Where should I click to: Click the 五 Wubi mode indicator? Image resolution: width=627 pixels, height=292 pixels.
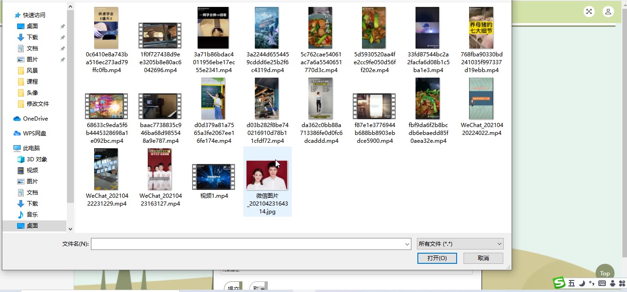tap(572, 283)
